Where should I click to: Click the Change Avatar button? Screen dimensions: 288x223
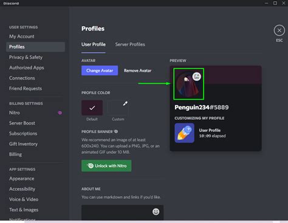pos(100,70)
